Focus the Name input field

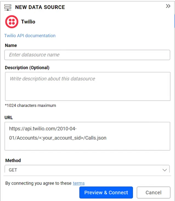tap(87, 55)
